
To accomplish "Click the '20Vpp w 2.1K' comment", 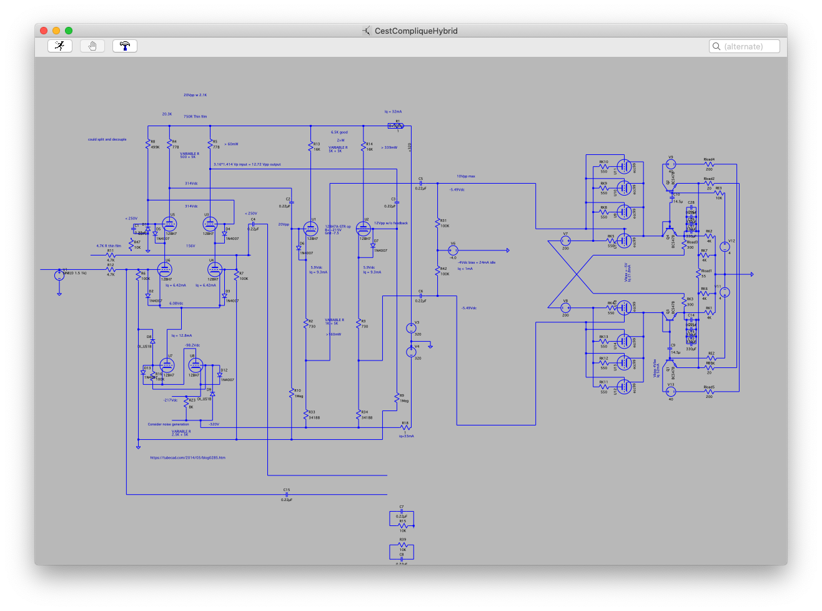I will 195,95.
